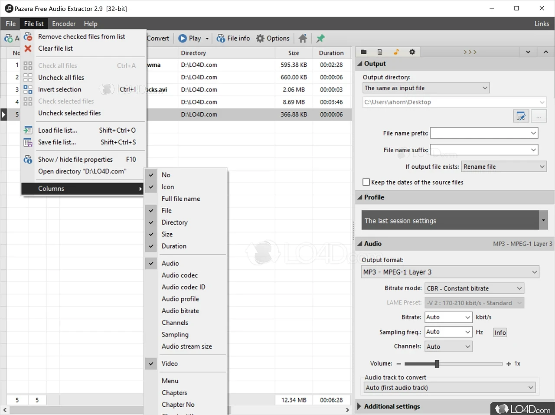Click the green pin icon
Screen dimensions: 555x415
pyautogui.click(x=320, y=38)
